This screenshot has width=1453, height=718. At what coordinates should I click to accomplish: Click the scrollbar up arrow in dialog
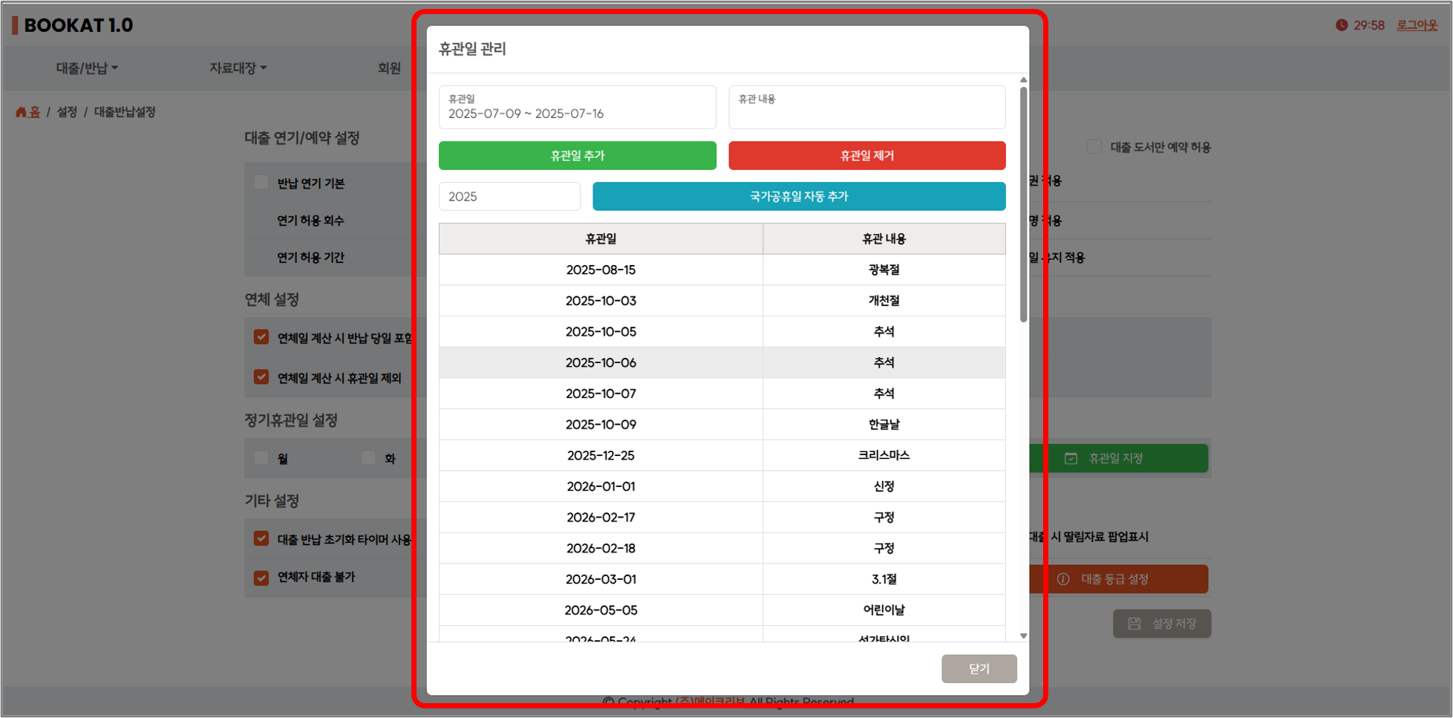(x=1023, y=80)
